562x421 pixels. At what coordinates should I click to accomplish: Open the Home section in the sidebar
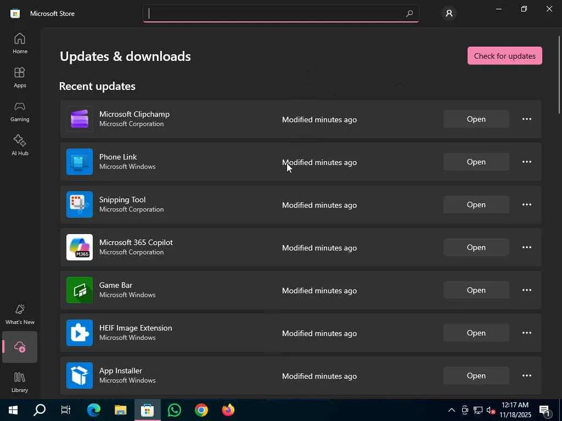(x=20, y=43)
